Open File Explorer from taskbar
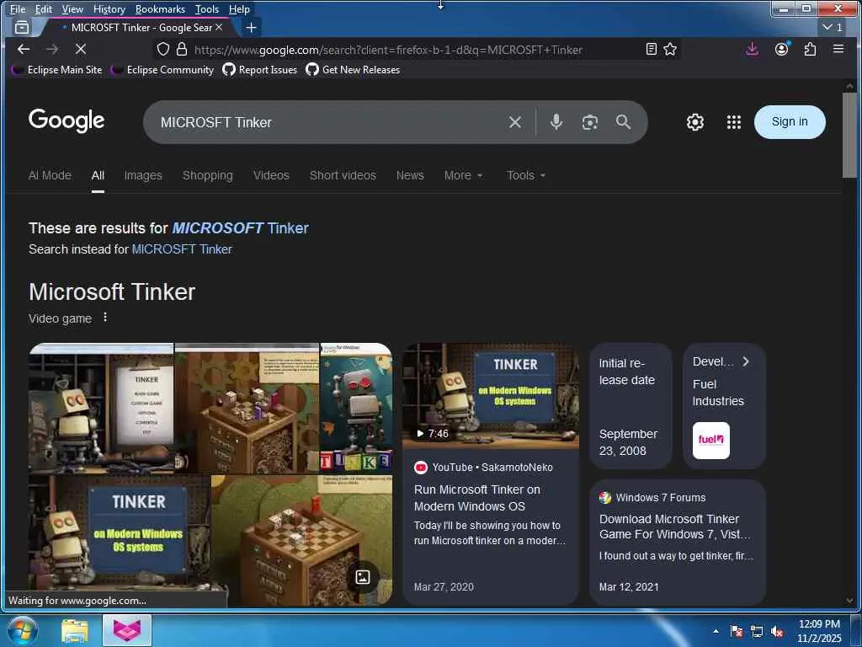 75,631
